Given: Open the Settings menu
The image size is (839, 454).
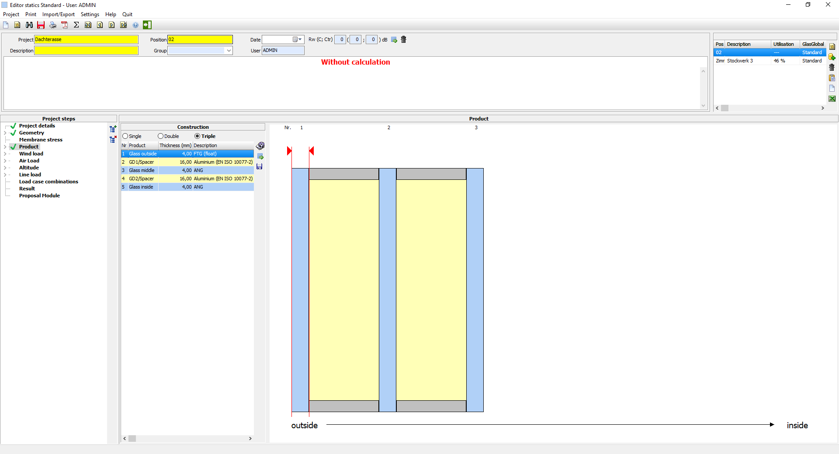Looking at the screenshot, I should 90,14.
